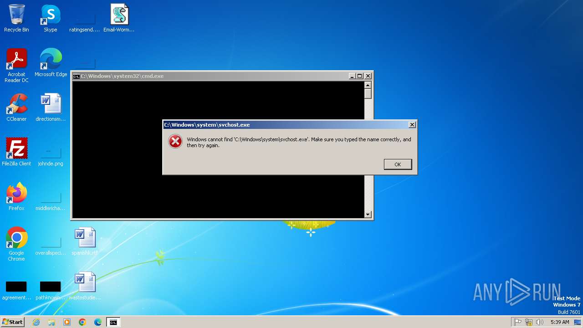The image size is (583, 328).
Task: Click the error dialog title 'C:\Windows\system\svchost.exe'
Action: coord(207,125)
